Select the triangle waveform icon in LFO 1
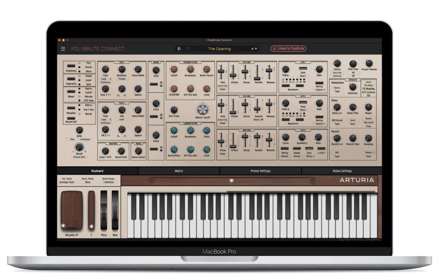 tap(286, 83)
